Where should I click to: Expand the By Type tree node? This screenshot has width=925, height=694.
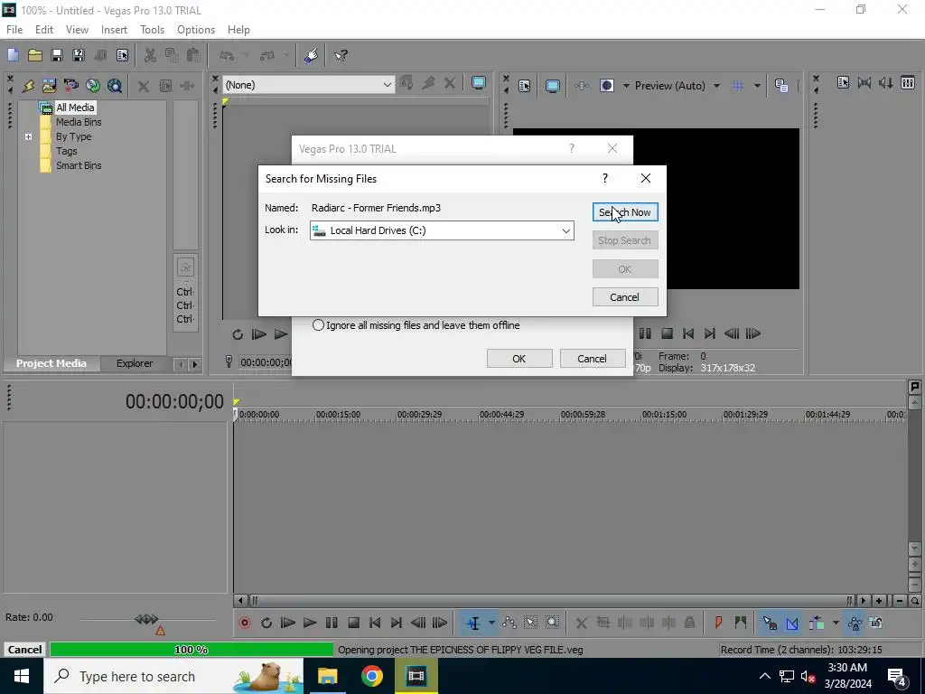tap(28, 137)
